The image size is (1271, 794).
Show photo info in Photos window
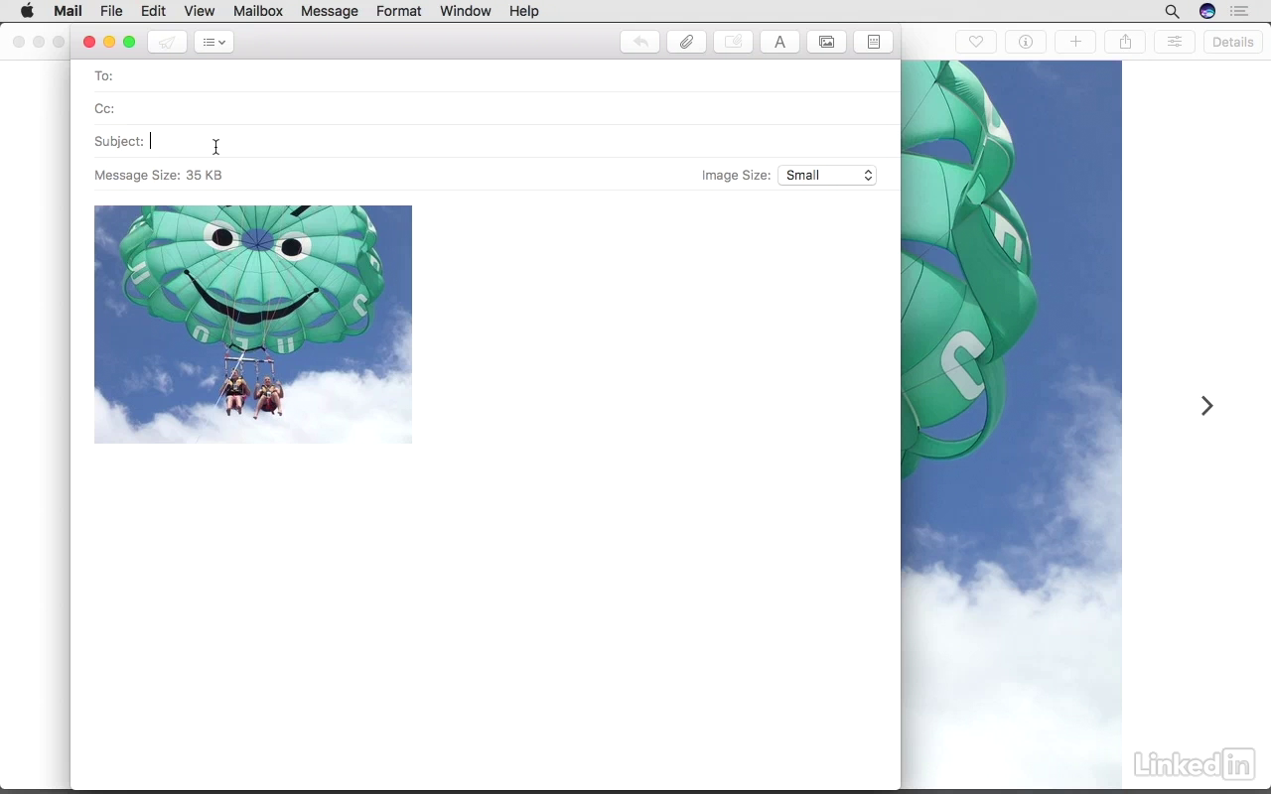pos(1026,42)
